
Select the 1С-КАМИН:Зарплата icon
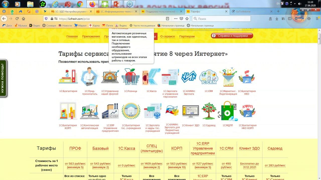[x=189, y=77]
